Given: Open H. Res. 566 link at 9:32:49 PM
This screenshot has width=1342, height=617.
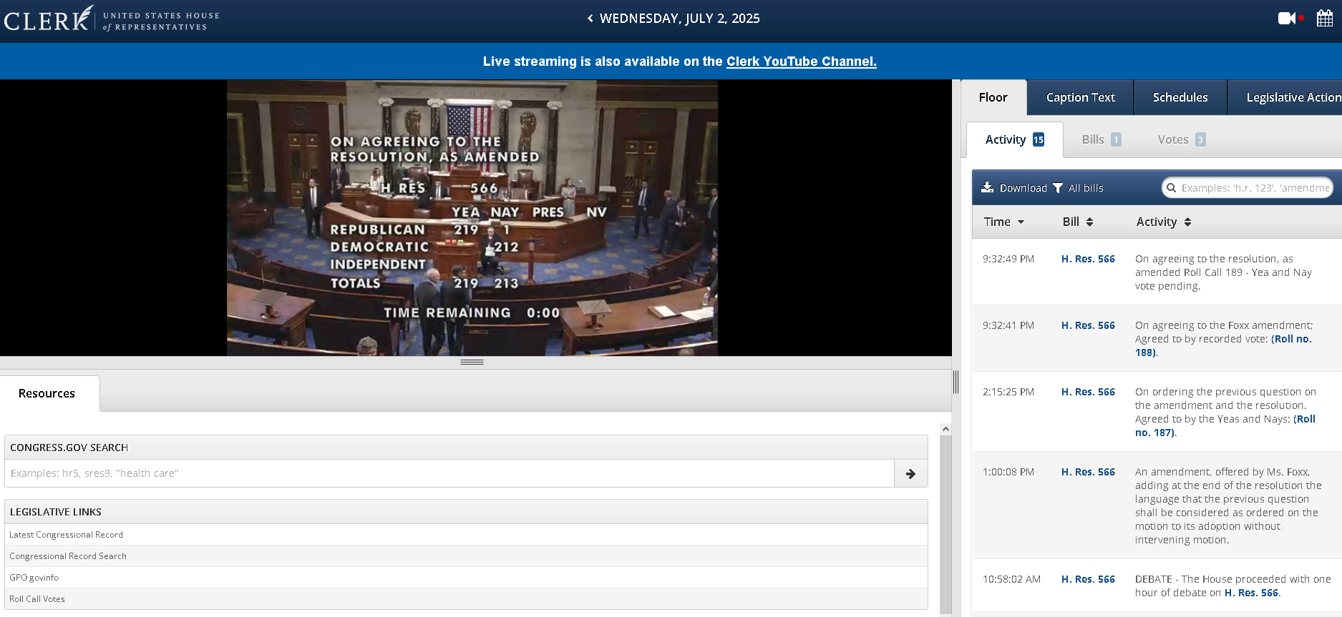Looking at the screenshot, I should click(1088, 259).
